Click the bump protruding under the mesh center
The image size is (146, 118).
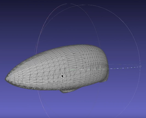click(68, 91)
